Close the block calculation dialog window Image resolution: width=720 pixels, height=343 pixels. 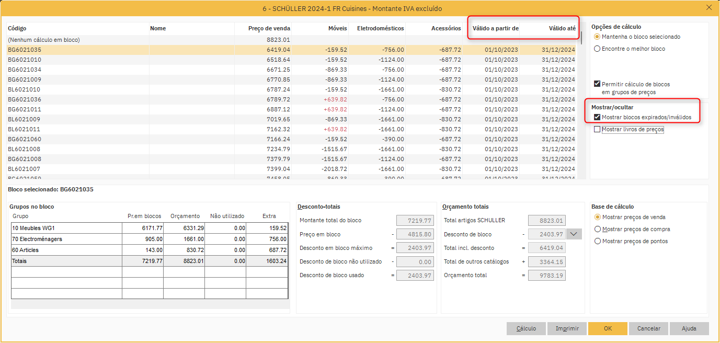point(708,7)
